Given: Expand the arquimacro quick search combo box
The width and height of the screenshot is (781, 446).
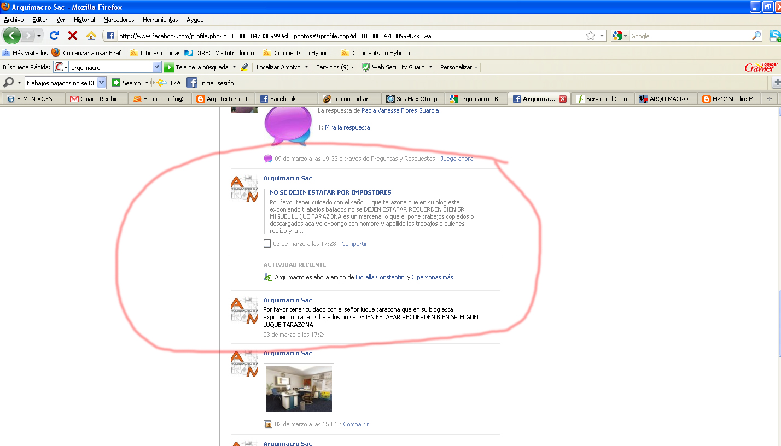Looking at the screenshot, I should (157, 67).
